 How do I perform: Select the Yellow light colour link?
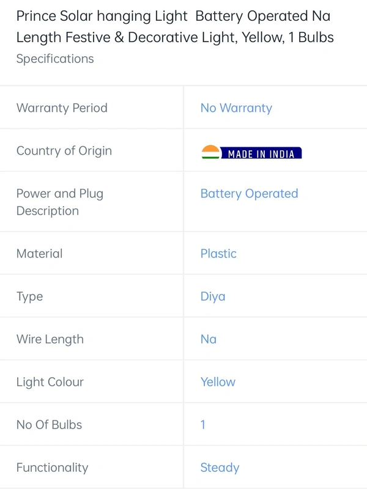coord(218,382)
